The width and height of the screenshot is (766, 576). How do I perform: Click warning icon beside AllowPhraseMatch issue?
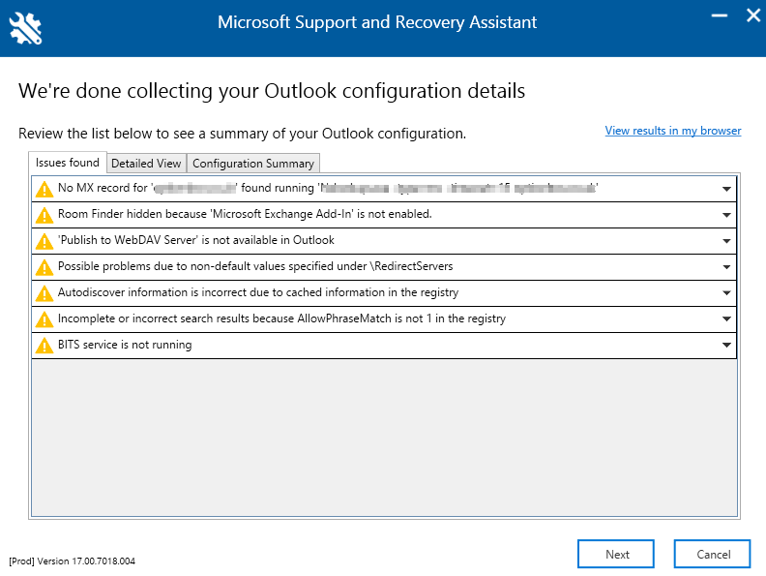(44, 319)
